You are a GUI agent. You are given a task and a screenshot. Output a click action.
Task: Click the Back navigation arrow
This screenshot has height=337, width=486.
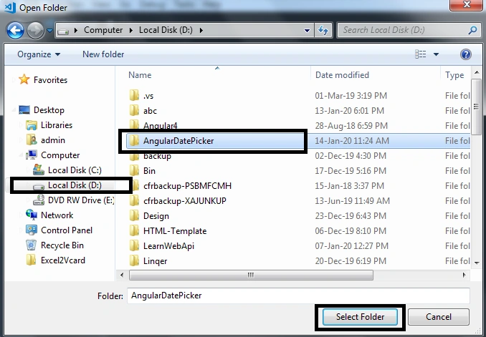tap(15, 30)
